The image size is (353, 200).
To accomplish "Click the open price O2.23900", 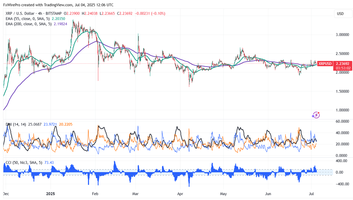I will pyautogui.click(x=72, y=13).
